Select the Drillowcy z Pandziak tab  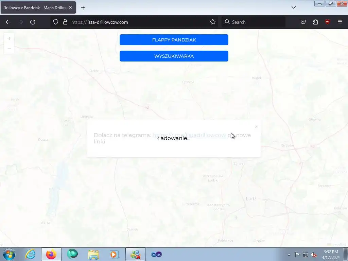click(x=38, y=7)
